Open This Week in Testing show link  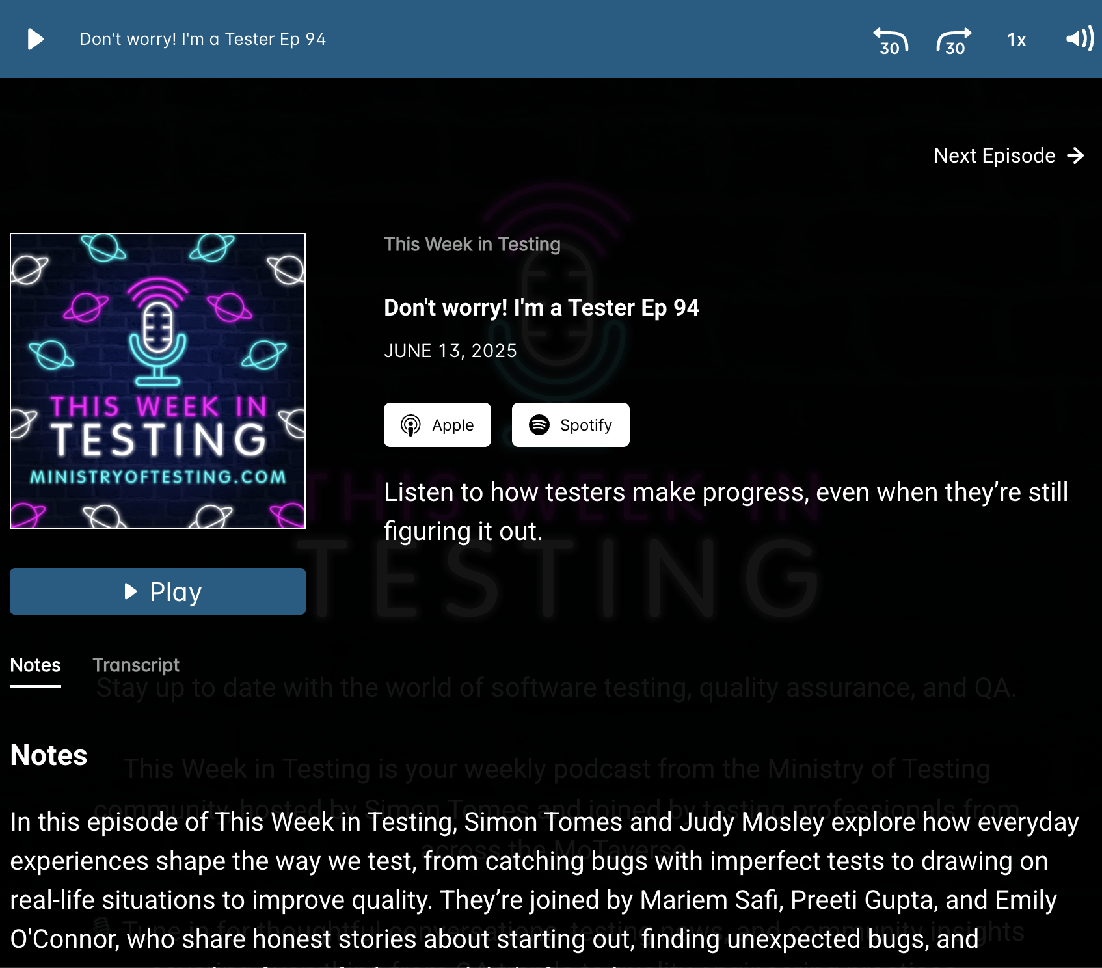point(472,244)
